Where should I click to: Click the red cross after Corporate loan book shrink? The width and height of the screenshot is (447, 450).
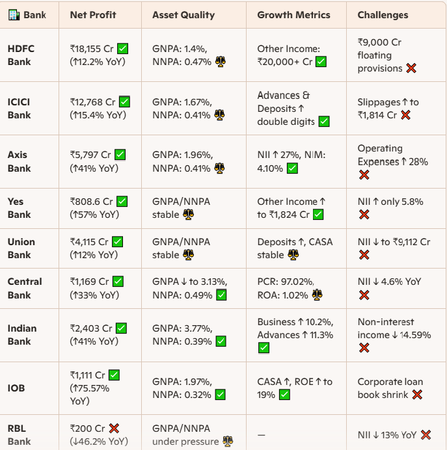coord(417,395)
